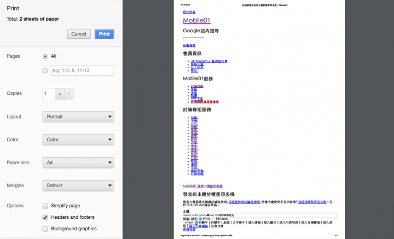This screenshot has height=239, width=394.
Task: Open the Layout dropdown showing Portrait
Action: pos(78,117)
